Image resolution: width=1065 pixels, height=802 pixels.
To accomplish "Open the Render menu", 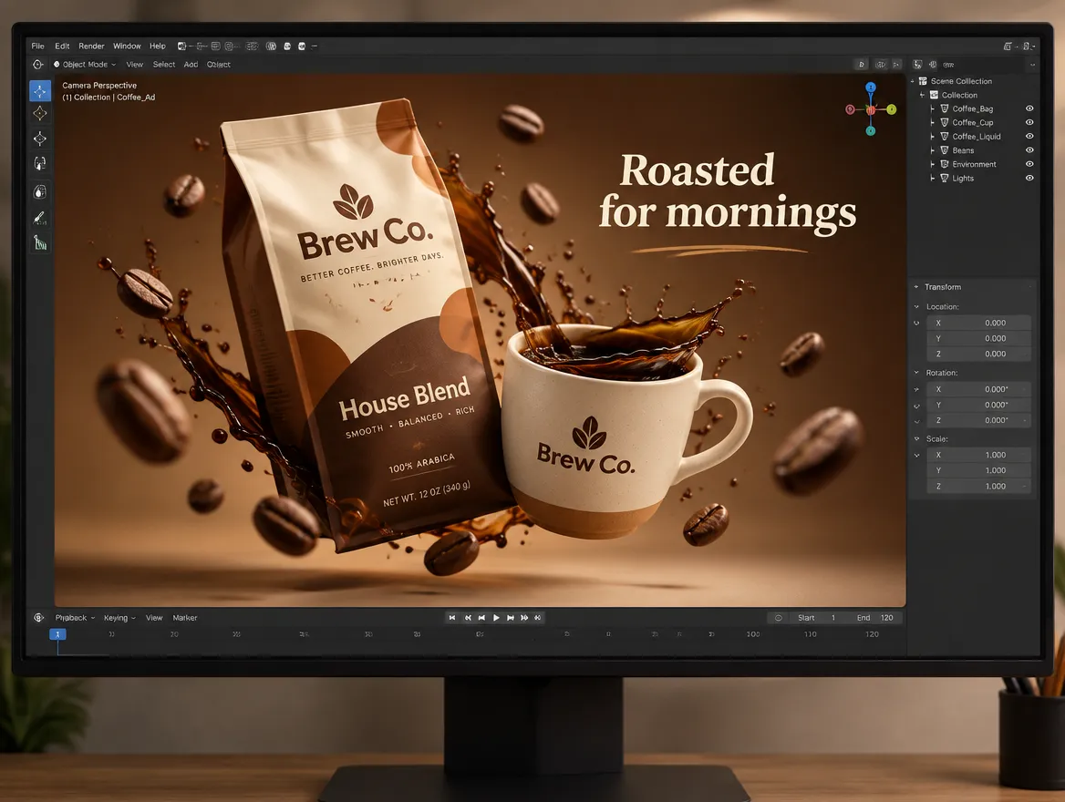I will (x=92, y=46).
